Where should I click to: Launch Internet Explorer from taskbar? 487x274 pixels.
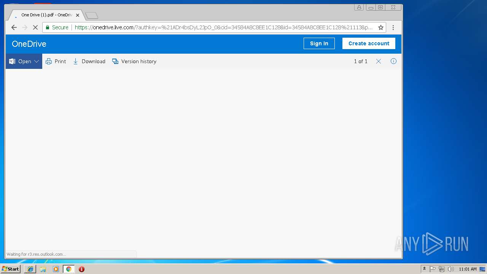30,269
